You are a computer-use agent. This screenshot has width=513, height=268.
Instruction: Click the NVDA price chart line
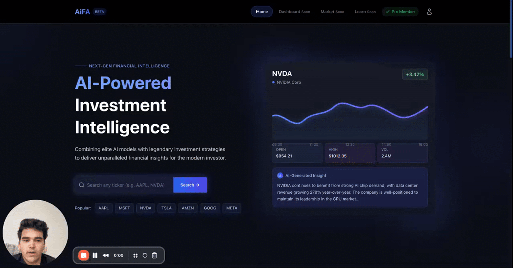point(350,114)
